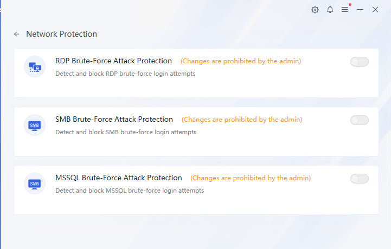This screenshot has width=391, height=249.
Task: Close the application window
Action: click(375, 10)
